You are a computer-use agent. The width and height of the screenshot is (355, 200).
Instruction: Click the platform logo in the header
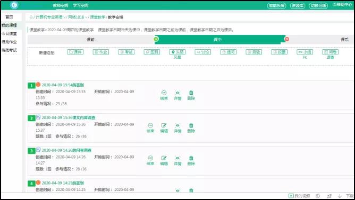(x=14, y=5)
